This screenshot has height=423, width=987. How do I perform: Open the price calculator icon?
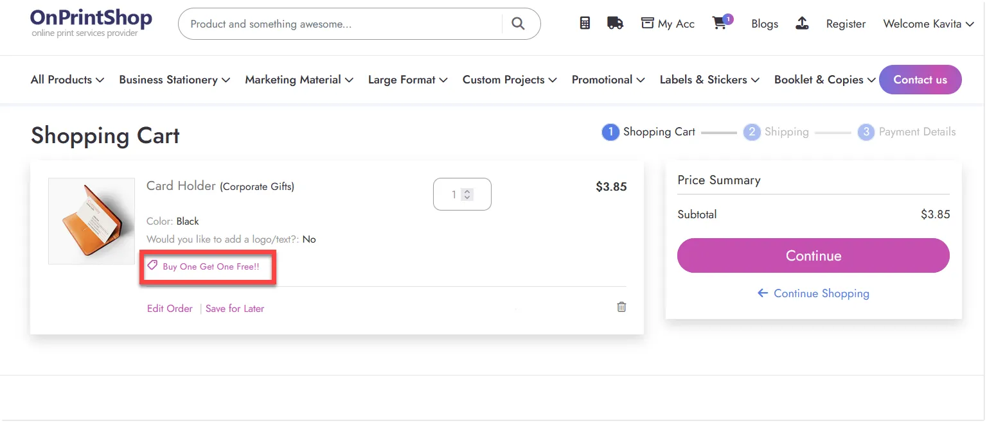[x=585, y=23]
